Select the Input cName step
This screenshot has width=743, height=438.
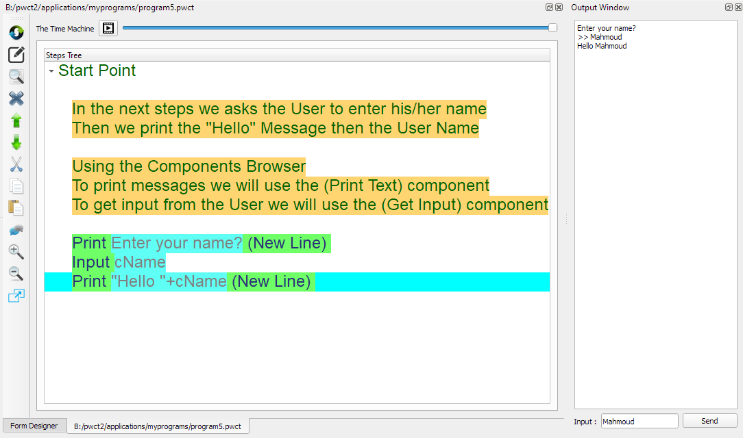(x=119, y=262)
